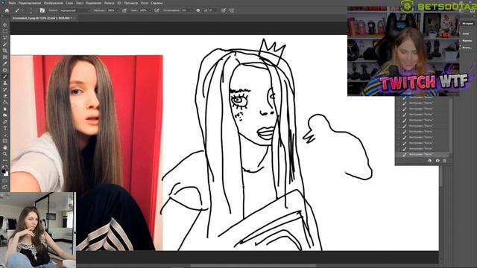Select the Rectangular Marquee tool
Image resolution: width=477 pixels, height=268 pixels.
pyautogui.click(x=5, y=31)
